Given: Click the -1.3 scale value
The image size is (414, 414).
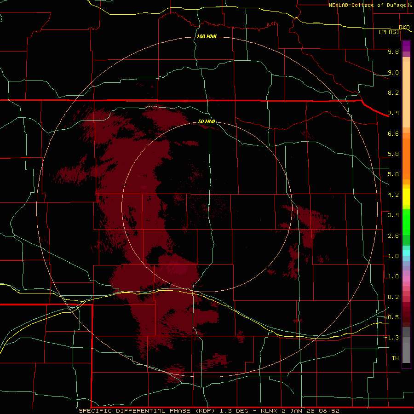Looking at the screenshot, I should (391, 338).
